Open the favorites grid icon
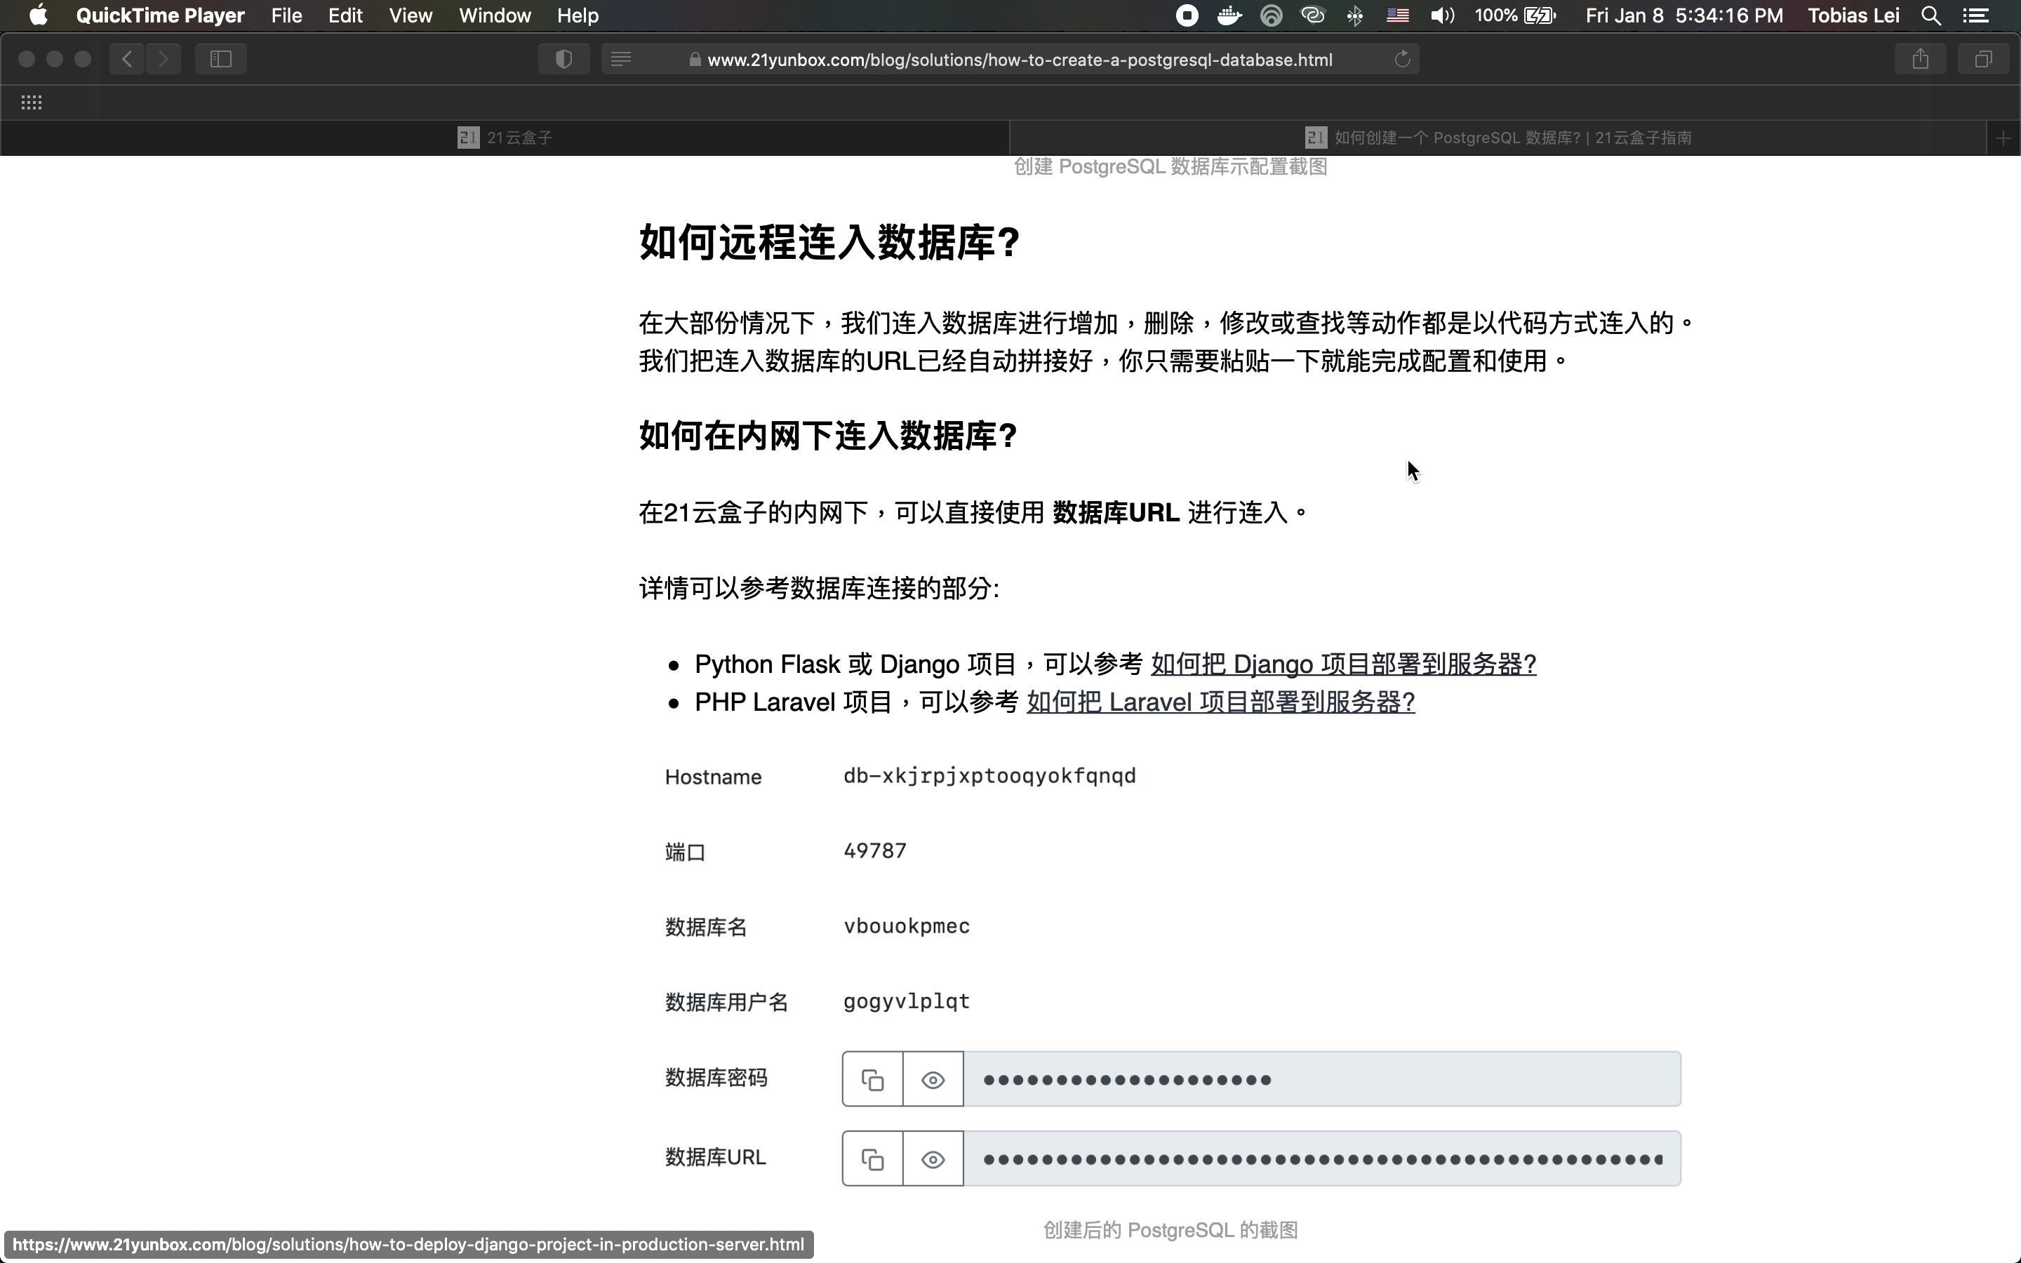The image size is (2021, 1263). coord(32,102)
